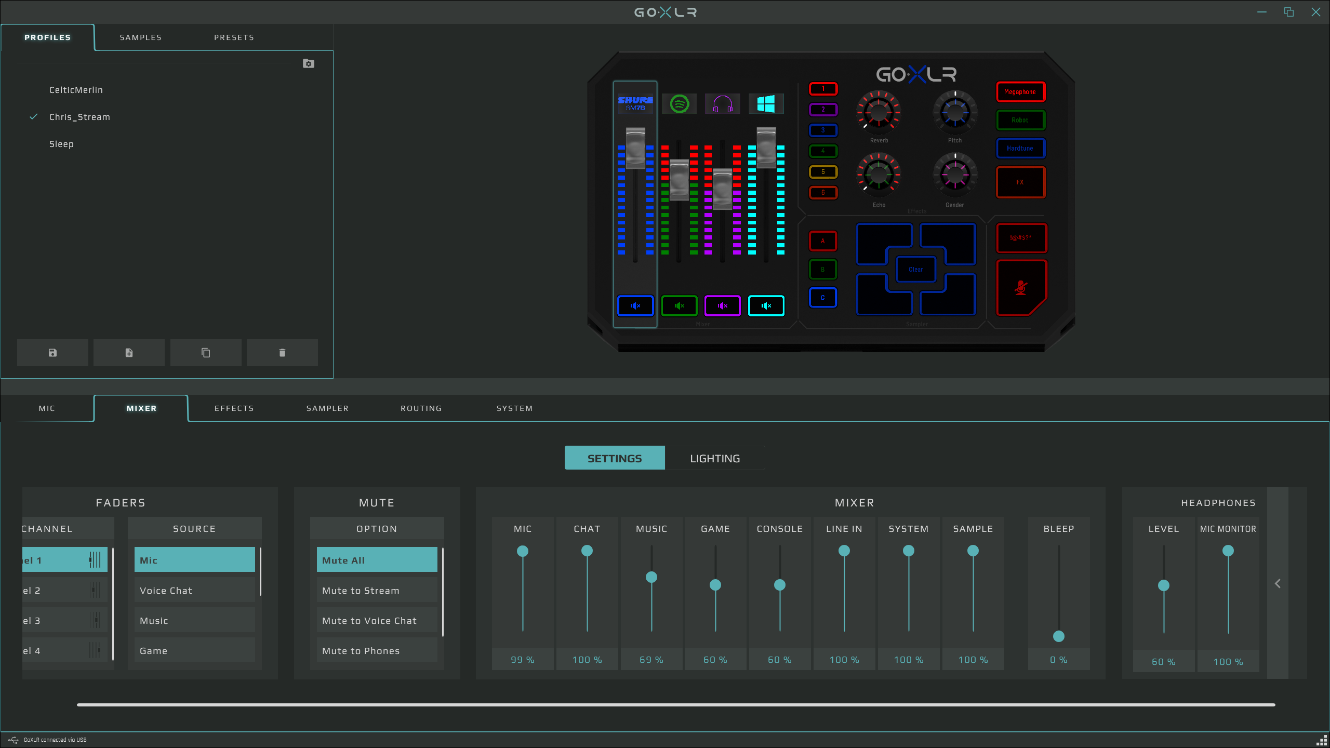
Task: Choose Game as fader source
Action: pyautogui.click(x=195, y=651)
